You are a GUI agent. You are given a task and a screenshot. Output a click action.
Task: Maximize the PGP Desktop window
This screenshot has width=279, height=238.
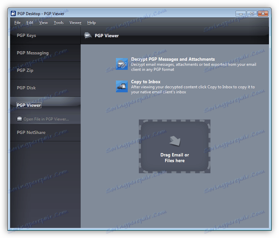click(x=252, y=14)
